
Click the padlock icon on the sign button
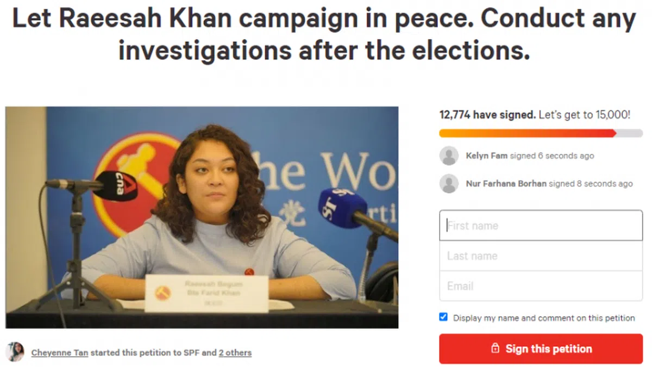(x=495, y=349)
